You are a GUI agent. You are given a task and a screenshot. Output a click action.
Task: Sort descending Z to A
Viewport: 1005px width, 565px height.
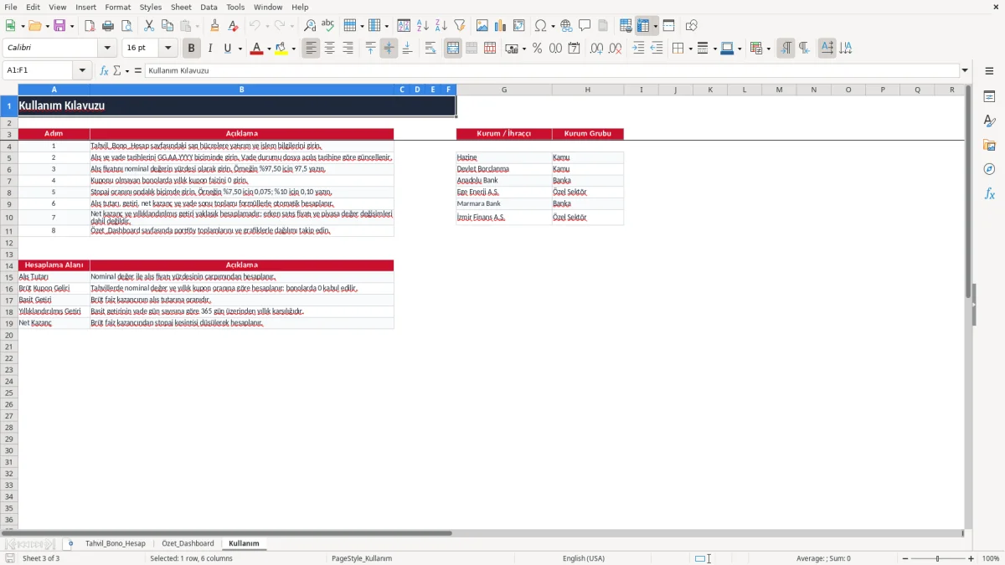pos(441,26)
